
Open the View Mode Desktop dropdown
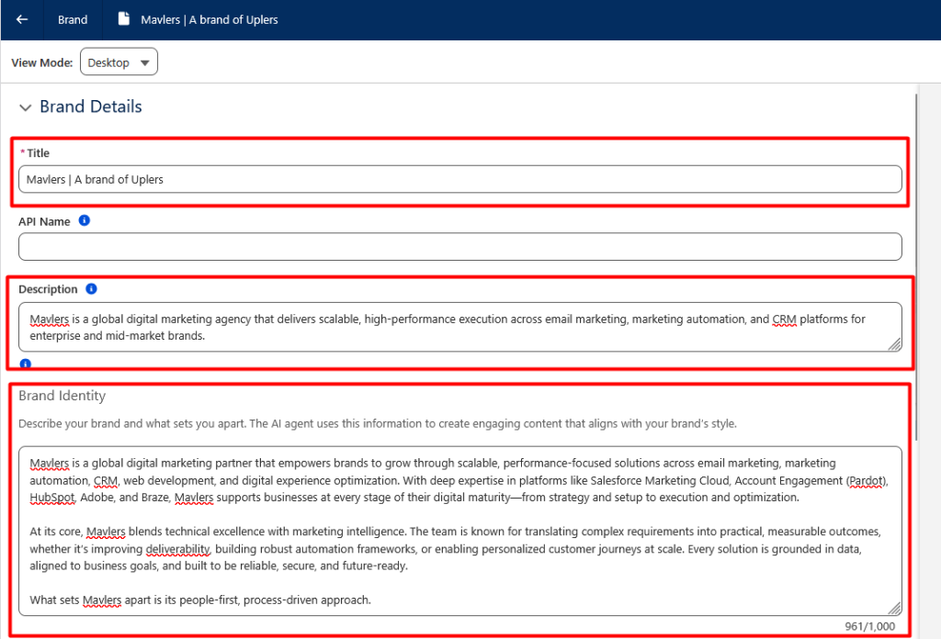tap(119, 62)
